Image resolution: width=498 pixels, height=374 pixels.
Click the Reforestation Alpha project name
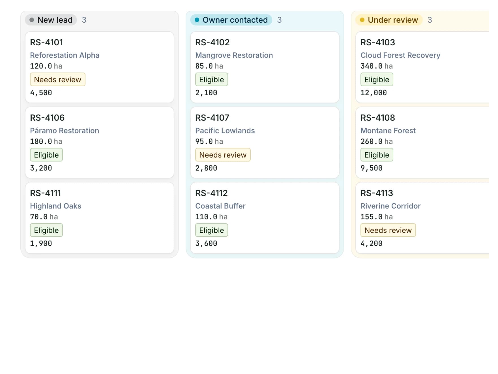(65, 55)
